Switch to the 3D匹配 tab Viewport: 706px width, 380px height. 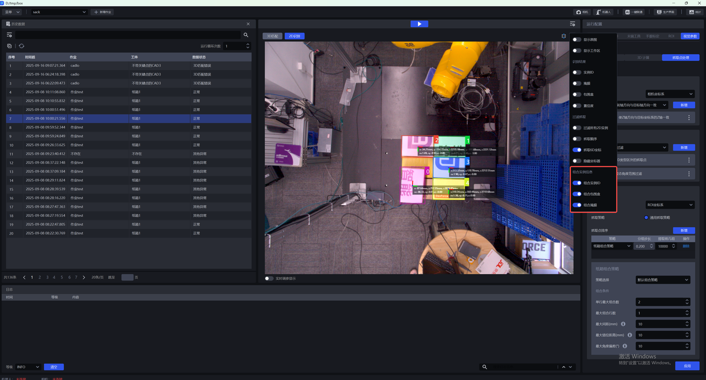(272, 36)
